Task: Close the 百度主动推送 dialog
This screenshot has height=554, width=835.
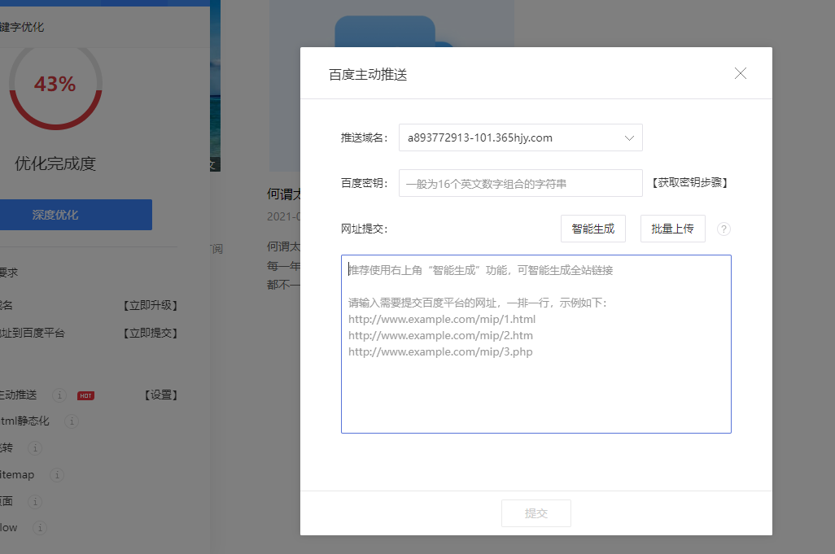Action: [x=741, y=73]
